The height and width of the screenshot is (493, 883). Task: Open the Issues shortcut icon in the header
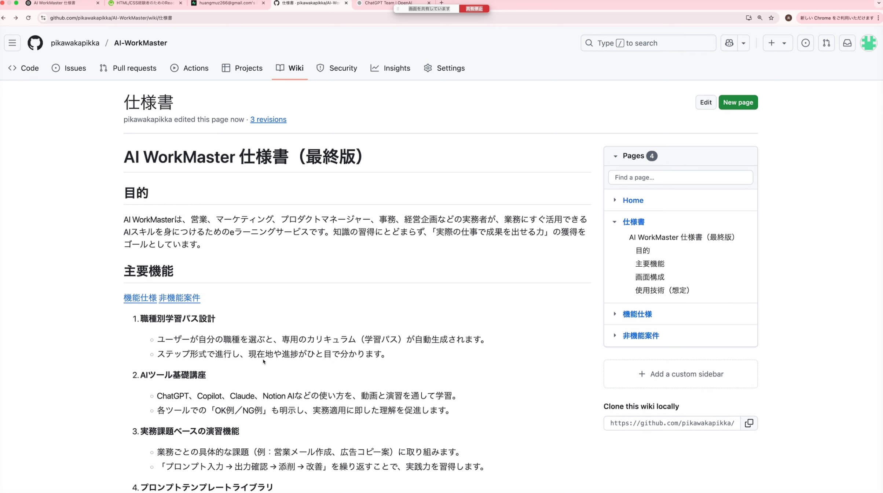point(805,43)
